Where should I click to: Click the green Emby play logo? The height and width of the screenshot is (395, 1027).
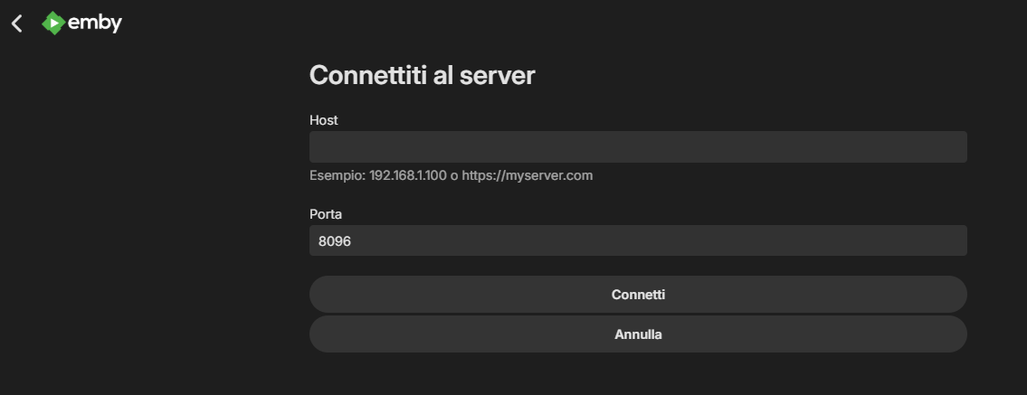pyautogui.click(x=53, y=24)
